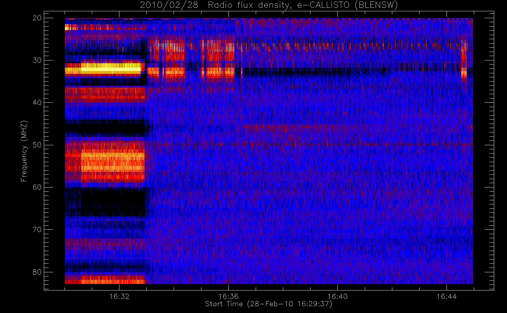The height and width of the screenshot is (313, 507).
Task: Click the plot title "2010/02/28 Radio flux density, e-CALLISTO (BLENSW)"
Action: click(269, 5)
